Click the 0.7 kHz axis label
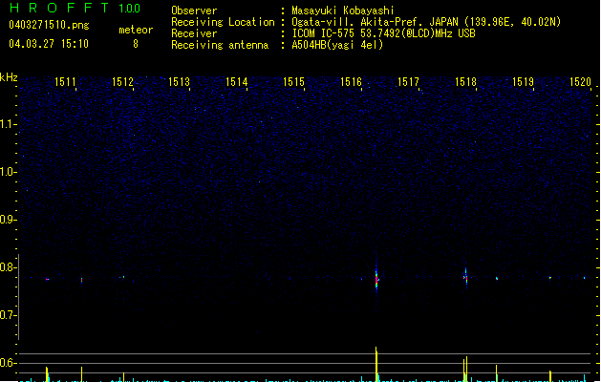The height and width of the screenshot is (382, 601). coord(8,315)
